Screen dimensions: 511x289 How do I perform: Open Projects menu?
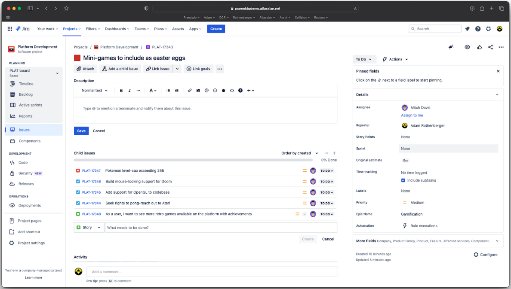[72, 29]
